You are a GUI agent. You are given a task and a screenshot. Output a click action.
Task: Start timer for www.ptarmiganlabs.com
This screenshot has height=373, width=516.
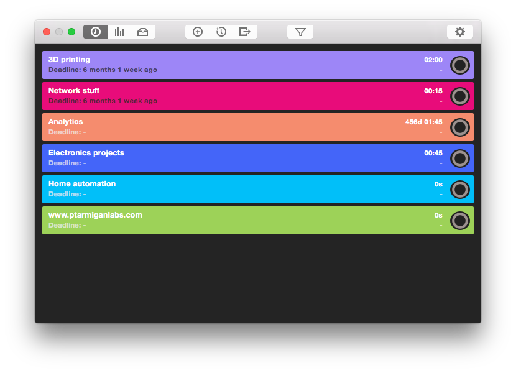[x=459, y=221]
